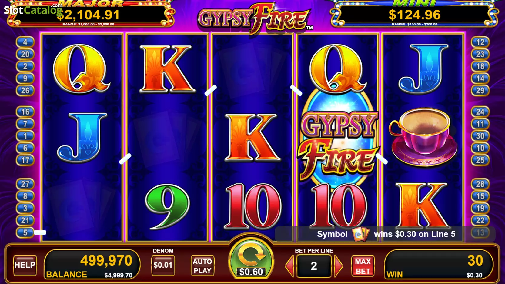Click payline 5 indicator on left
Screen dimensions: 505x284
point(25,232)
